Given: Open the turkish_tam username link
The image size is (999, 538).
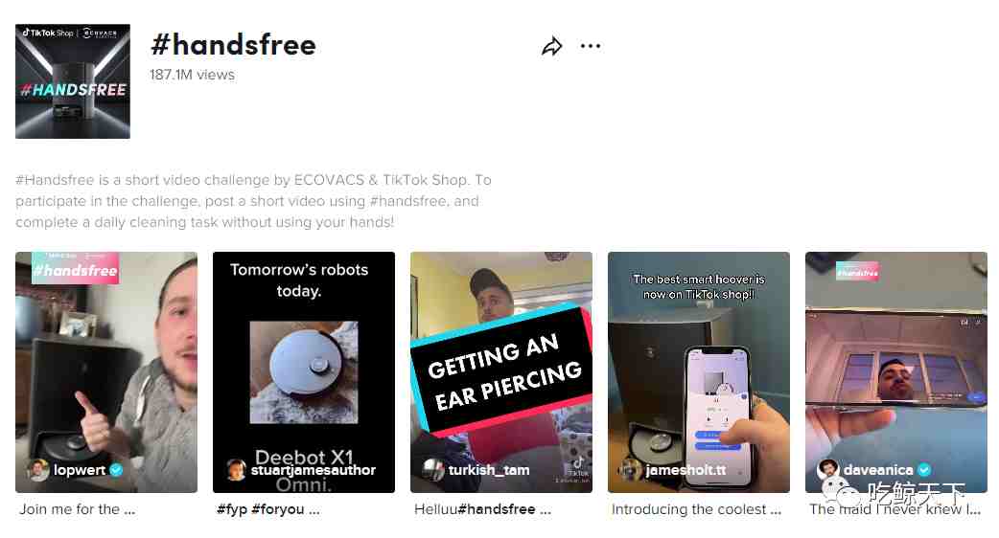Looking at the screenshot, I should tap(489, 470).
